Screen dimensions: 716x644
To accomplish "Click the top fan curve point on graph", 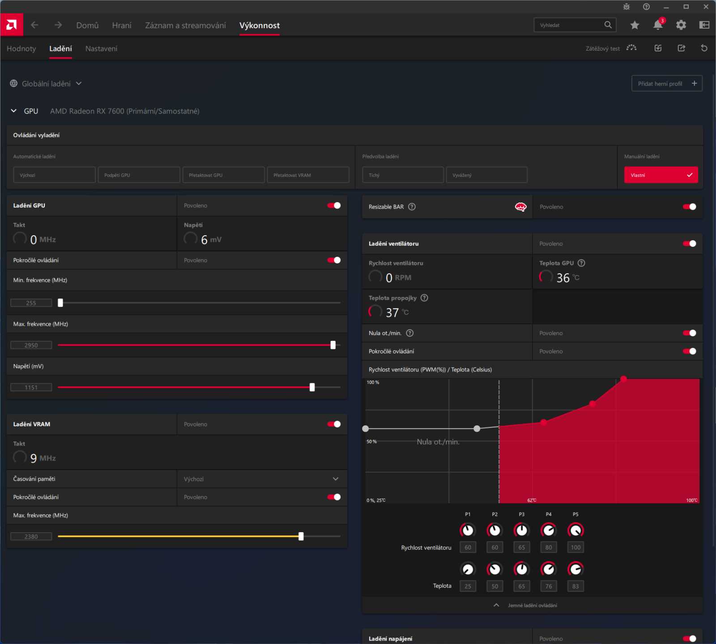I will pos(623,379).
